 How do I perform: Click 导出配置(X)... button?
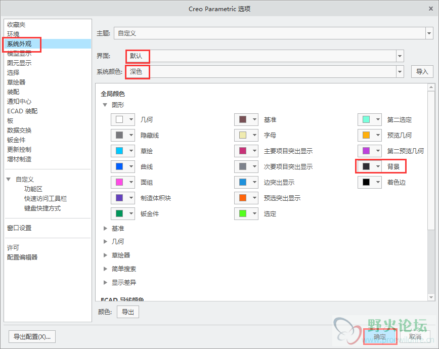(x=32, y=337)
